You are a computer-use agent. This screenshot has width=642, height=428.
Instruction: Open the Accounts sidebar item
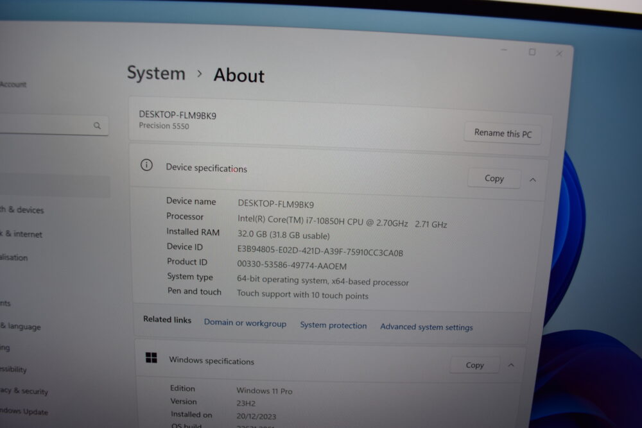[x=5, y=304]
